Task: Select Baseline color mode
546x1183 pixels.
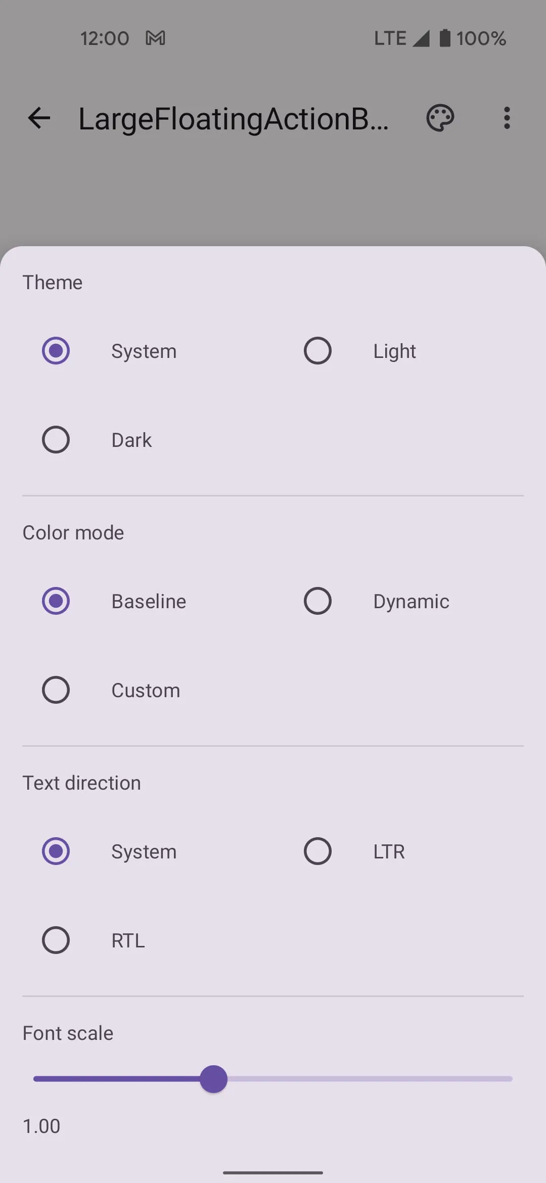Action: [56, 601]
